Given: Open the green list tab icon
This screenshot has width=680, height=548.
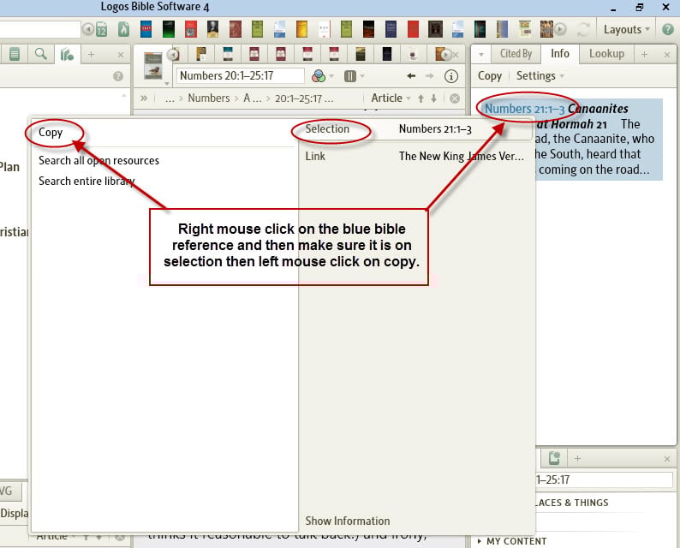Looking at the screenshot, I should [x=15, y=54].
